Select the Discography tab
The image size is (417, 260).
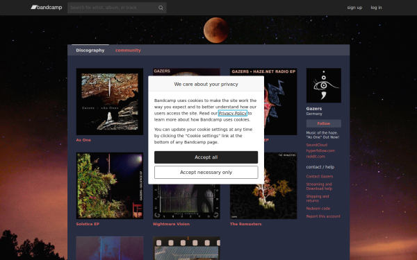90,50
